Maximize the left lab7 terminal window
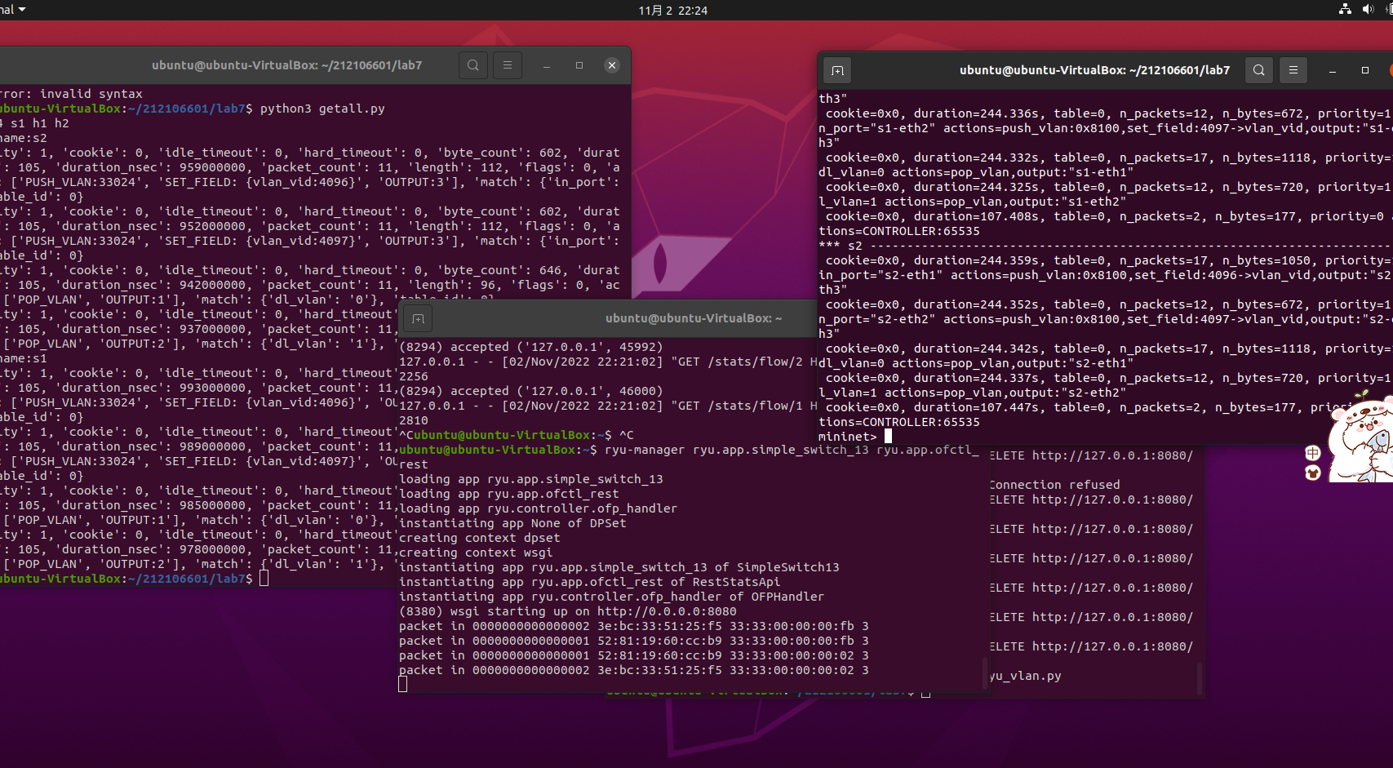Screen dimensions: 1393x768 (579, 65)
